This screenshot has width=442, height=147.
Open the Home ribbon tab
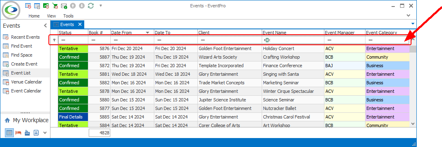click(34, 16)
